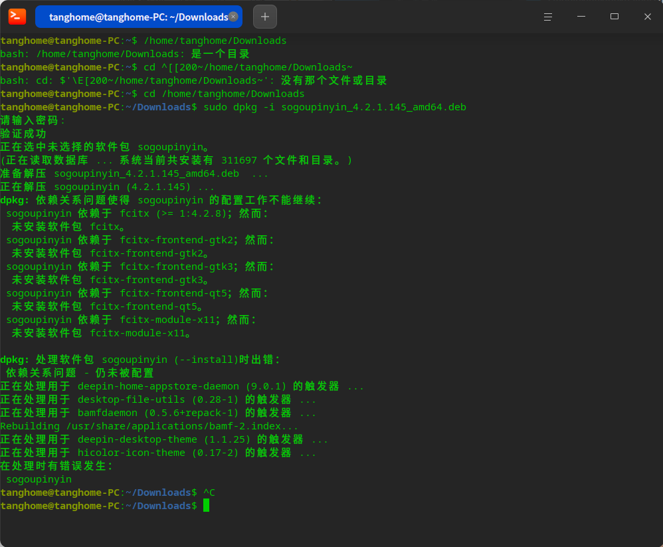
Task: Click the number '311697' in the output
Action: point(239,160)
